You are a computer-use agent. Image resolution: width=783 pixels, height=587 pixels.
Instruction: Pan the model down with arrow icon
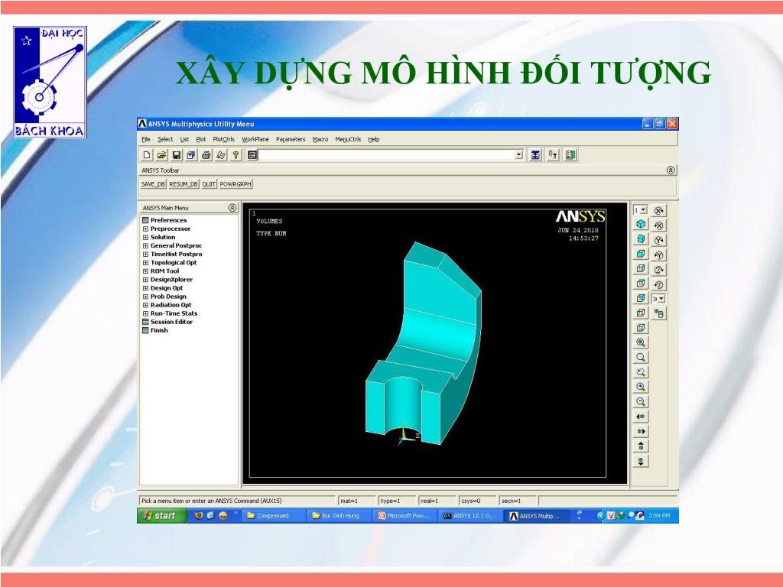click(x=641, y=461)
